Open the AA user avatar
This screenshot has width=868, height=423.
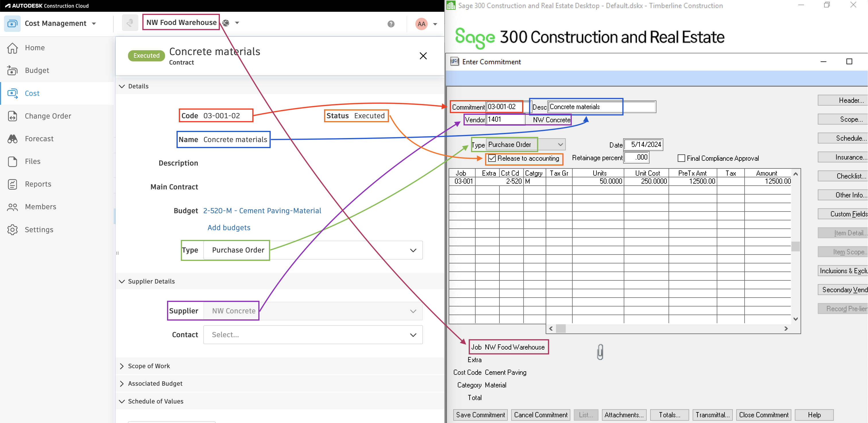[x=421, y=24]
